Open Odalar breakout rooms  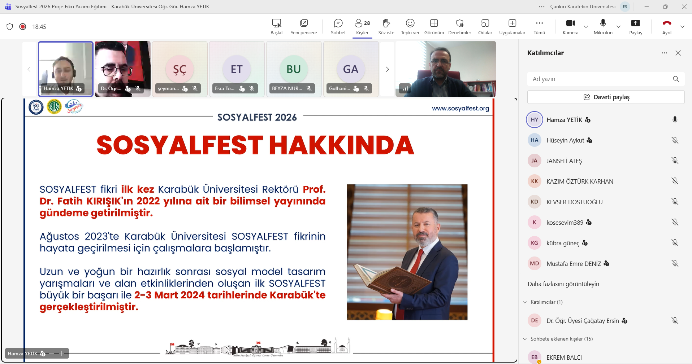485,27
